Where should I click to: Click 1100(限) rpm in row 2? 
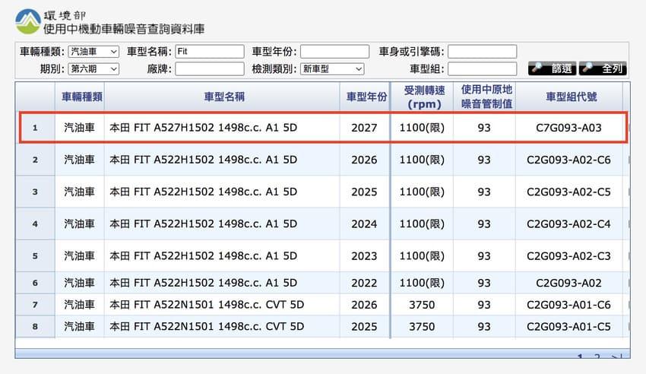(422, 160)
